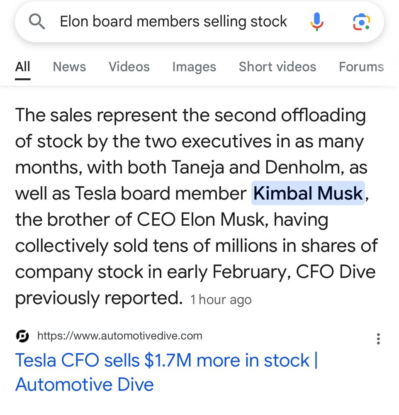Image resolution: width=399 pixels, height=415 pixels.
Task: Click the magnifying glass search icon
Action: 37,22
